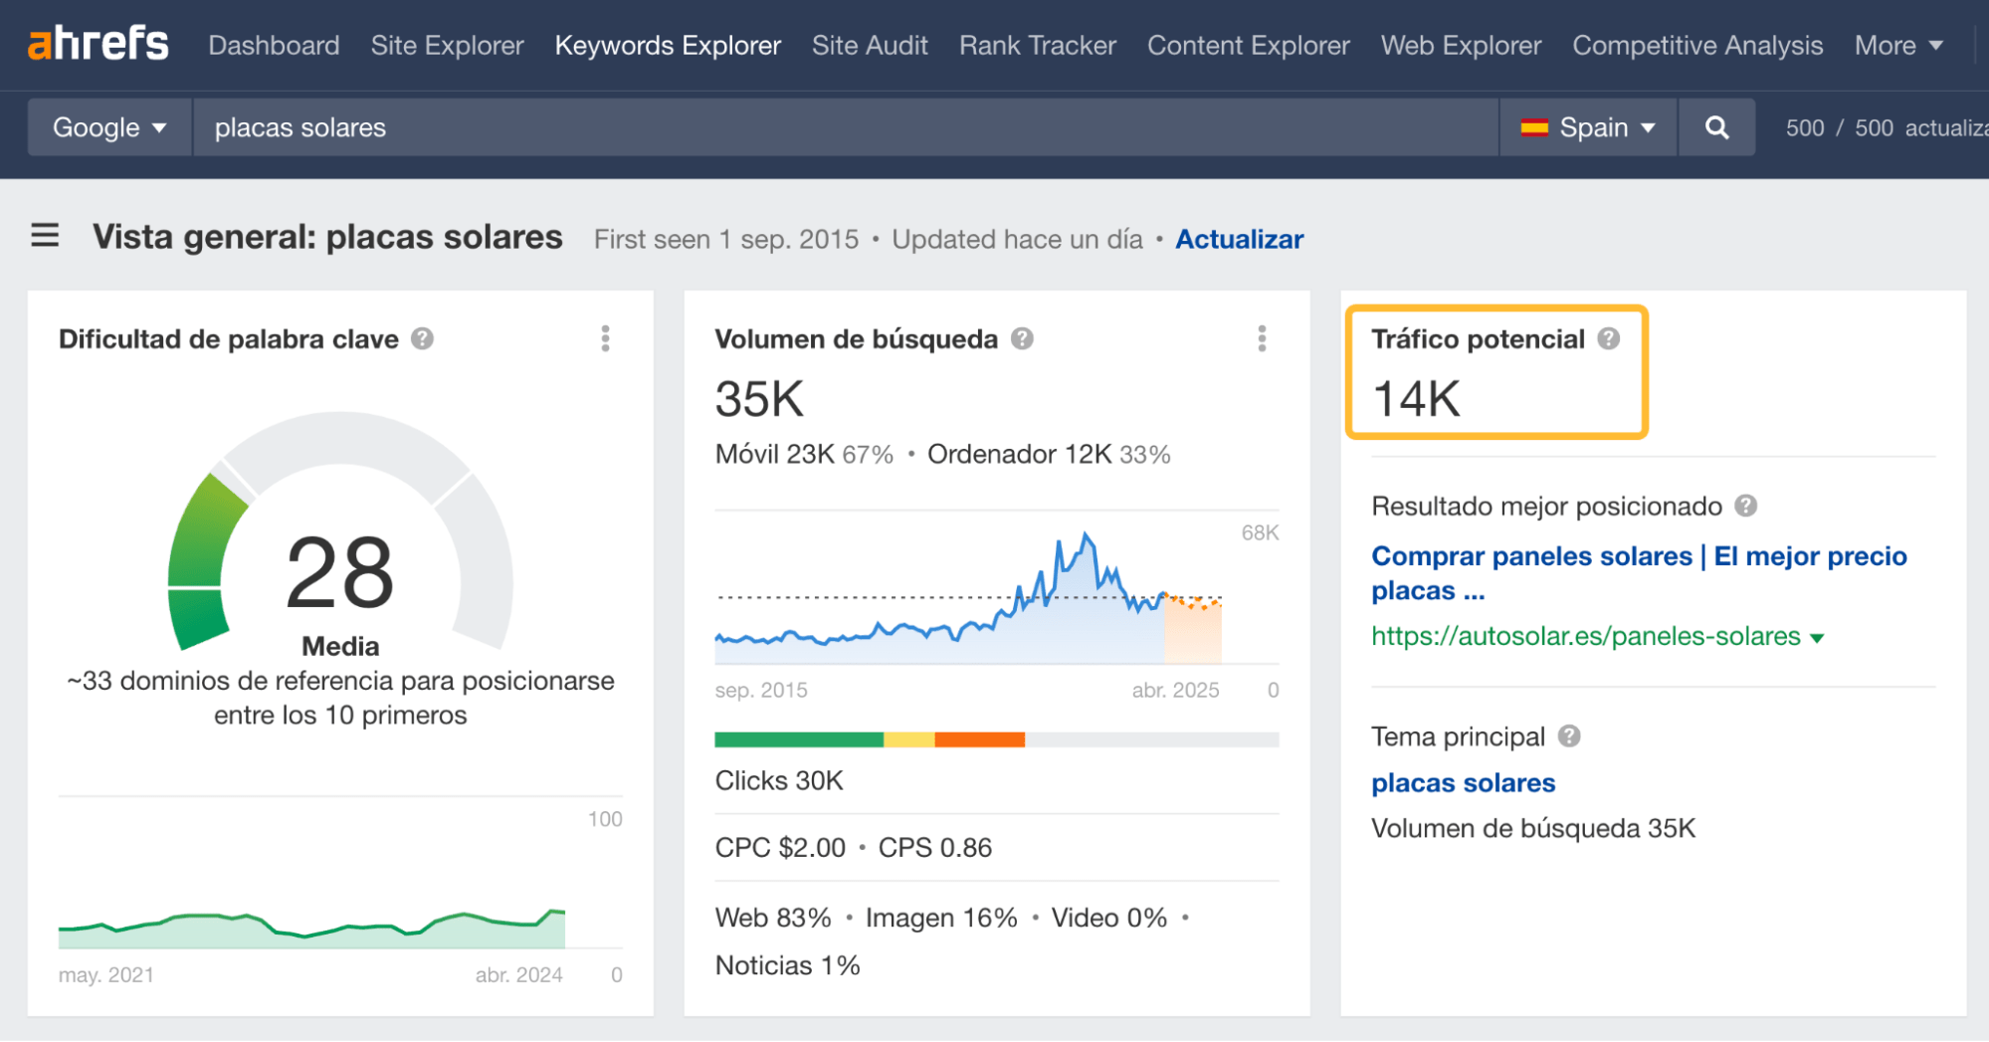Open the Google search engine dropdown
The image size is (1989, 1042).
(x=107, y=126)
